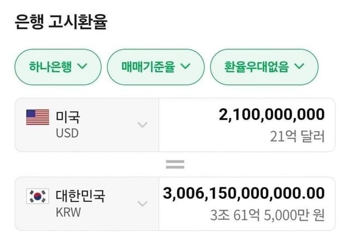
Task: Expand the USD currency selector chevron
Action: (x=142, y=125)
